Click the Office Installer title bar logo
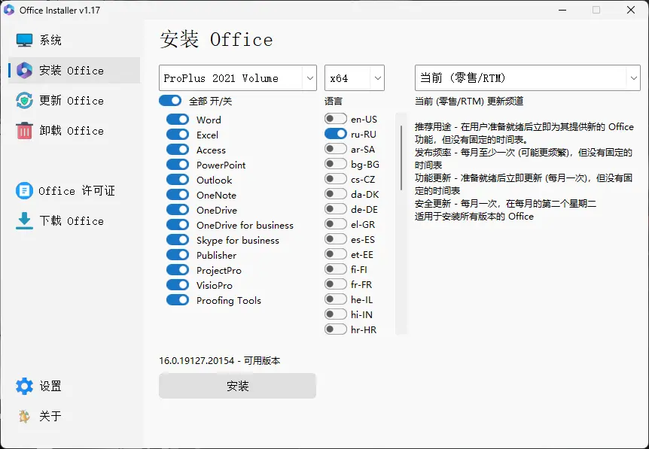The height and width of the screenshot is (449, 649). pos(9,10)
